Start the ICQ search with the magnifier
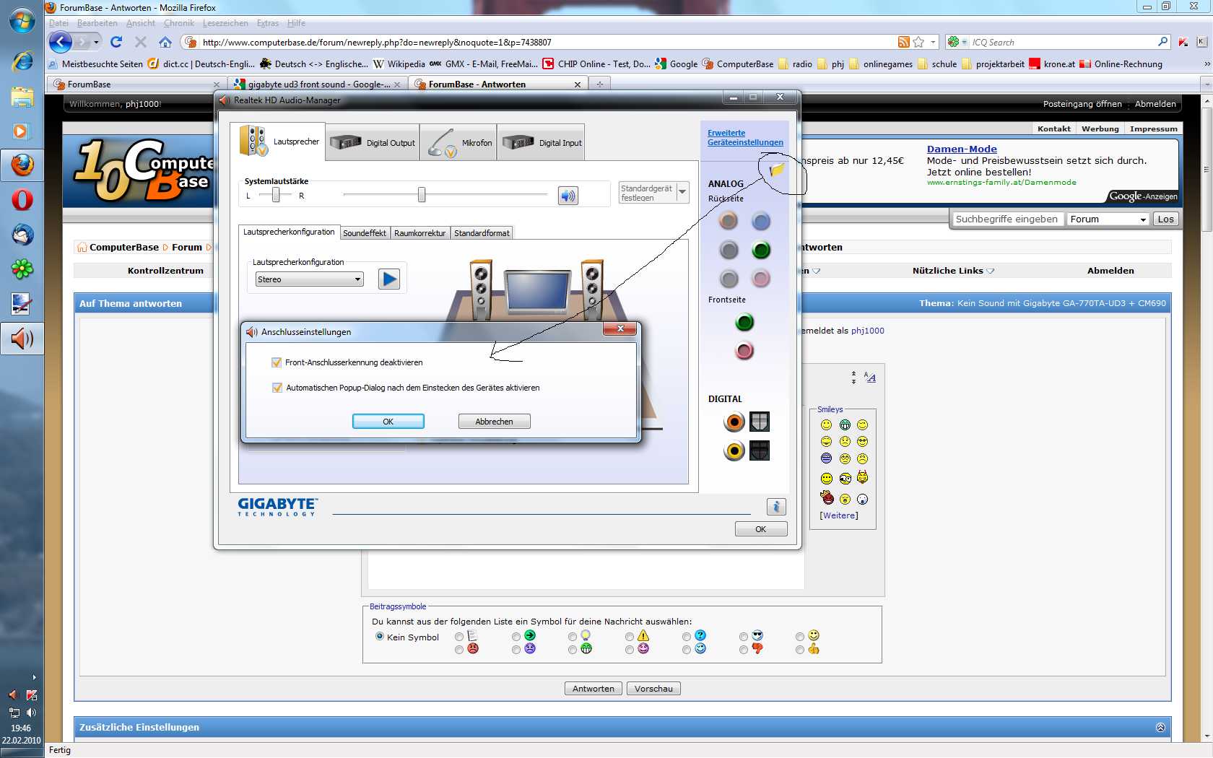This screenshot has height=758, width=1213. click(x=1162, y=42)
